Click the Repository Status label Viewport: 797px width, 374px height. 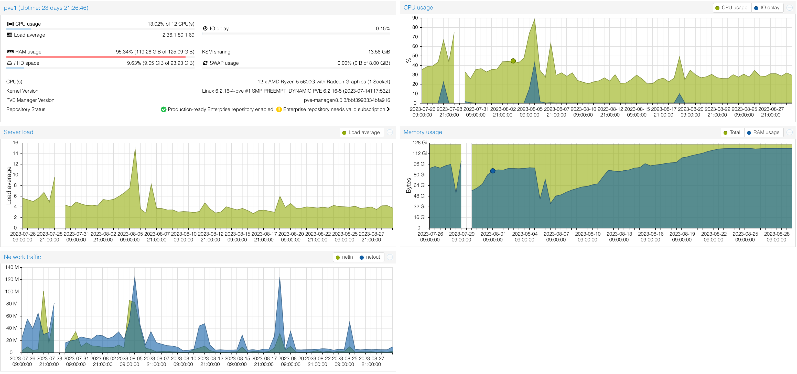pyautogui.click(x=26, y=109)
